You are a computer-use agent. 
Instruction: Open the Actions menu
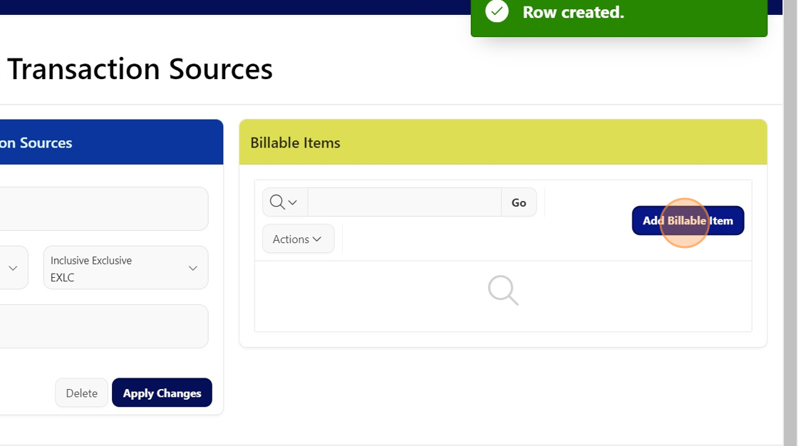298,239
